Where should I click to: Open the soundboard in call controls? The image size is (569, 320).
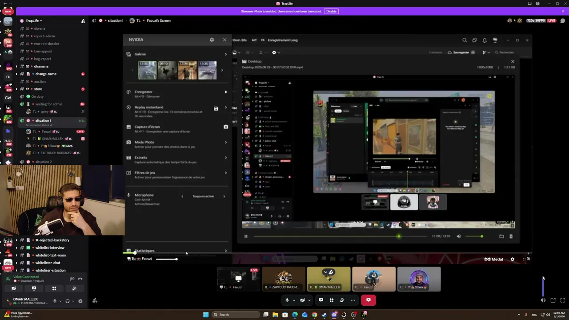pyautogui.click(x=342, y=300)
